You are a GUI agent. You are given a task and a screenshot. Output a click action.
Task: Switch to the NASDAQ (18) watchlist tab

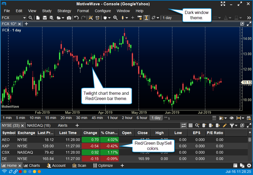click(39, 125)
